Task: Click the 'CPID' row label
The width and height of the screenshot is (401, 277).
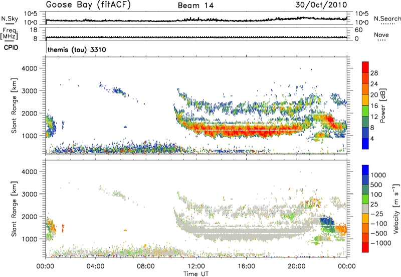Action: [x=11, y=47]
